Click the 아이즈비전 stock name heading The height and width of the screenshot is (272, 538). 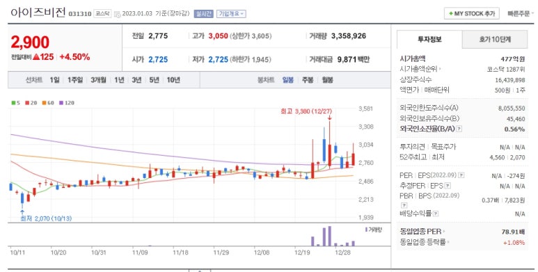click(x=38, y=13)
